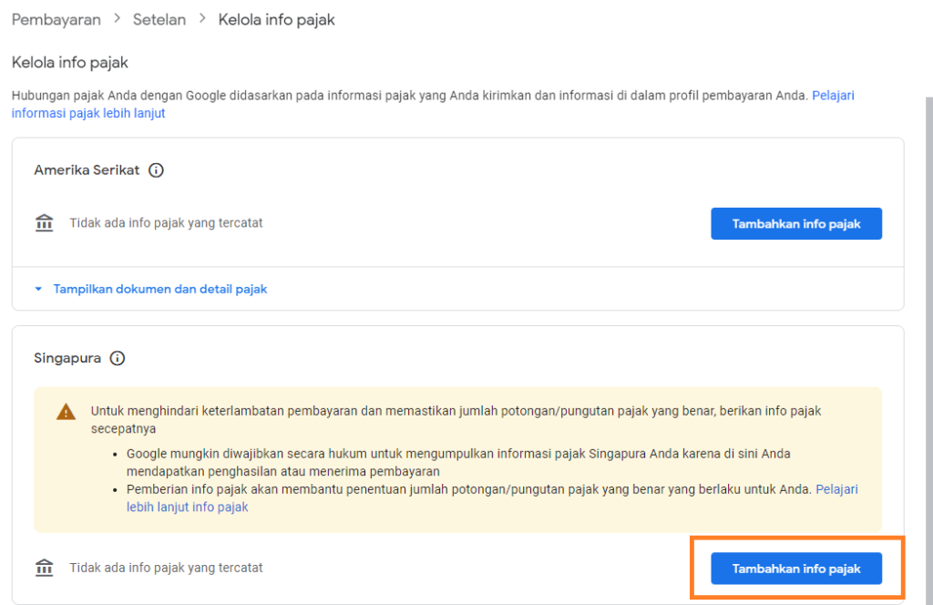This screenshot has width=933, height=605.
Task: Open info icon next to Singapura
Action: (118, 358)
